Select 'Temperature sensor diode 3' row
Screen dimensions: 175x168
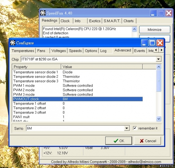78,81
